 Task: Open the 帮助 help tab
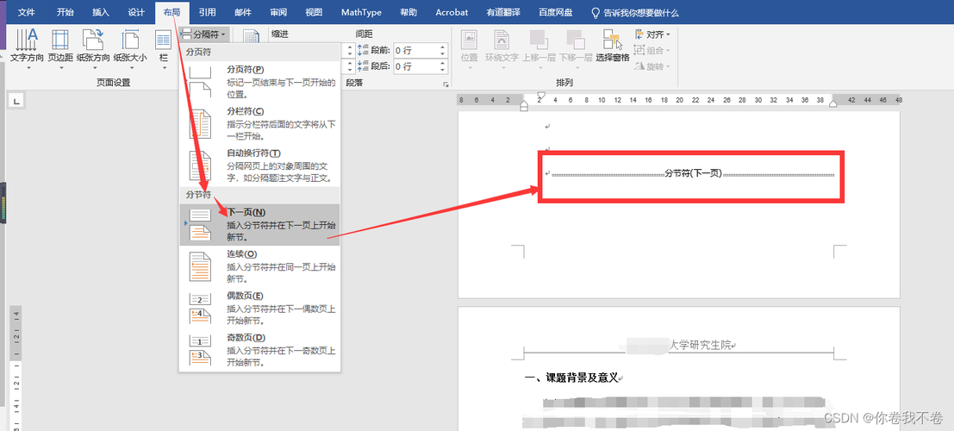(x=408, y=13)
